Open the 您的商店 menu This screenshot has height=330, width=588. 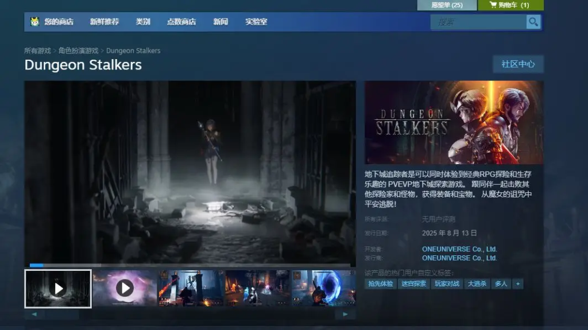59,22
